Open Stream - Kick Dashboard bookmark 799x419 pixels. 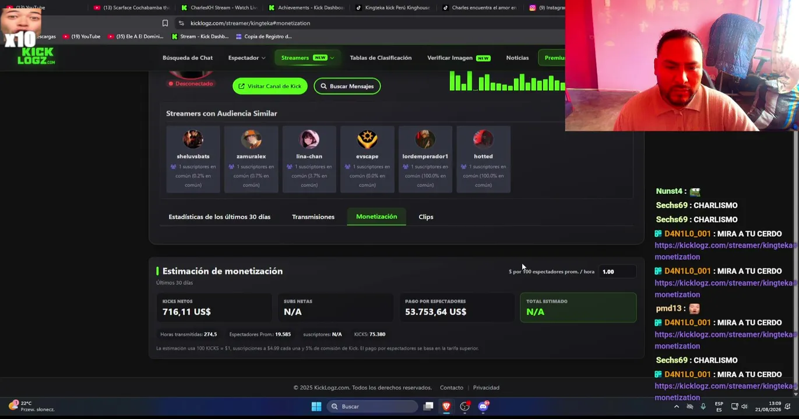[x=200, y=37]
